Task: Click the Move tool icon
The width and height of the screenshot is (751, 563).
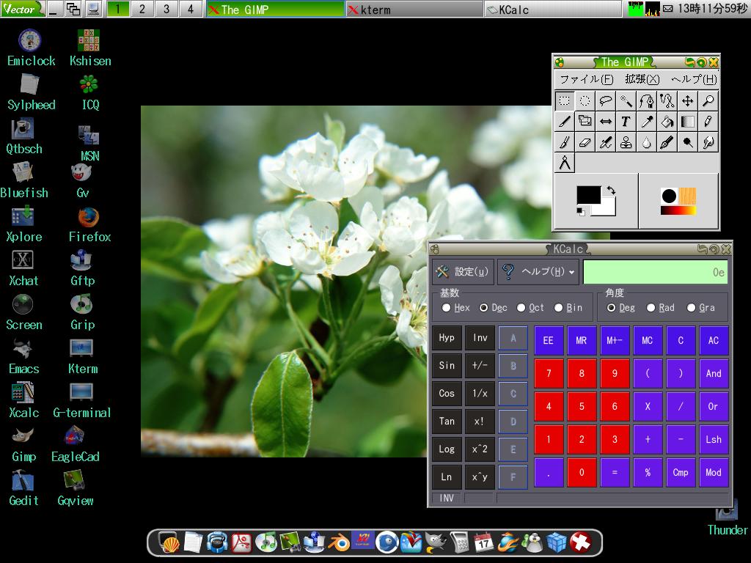Action: [687, 101]
